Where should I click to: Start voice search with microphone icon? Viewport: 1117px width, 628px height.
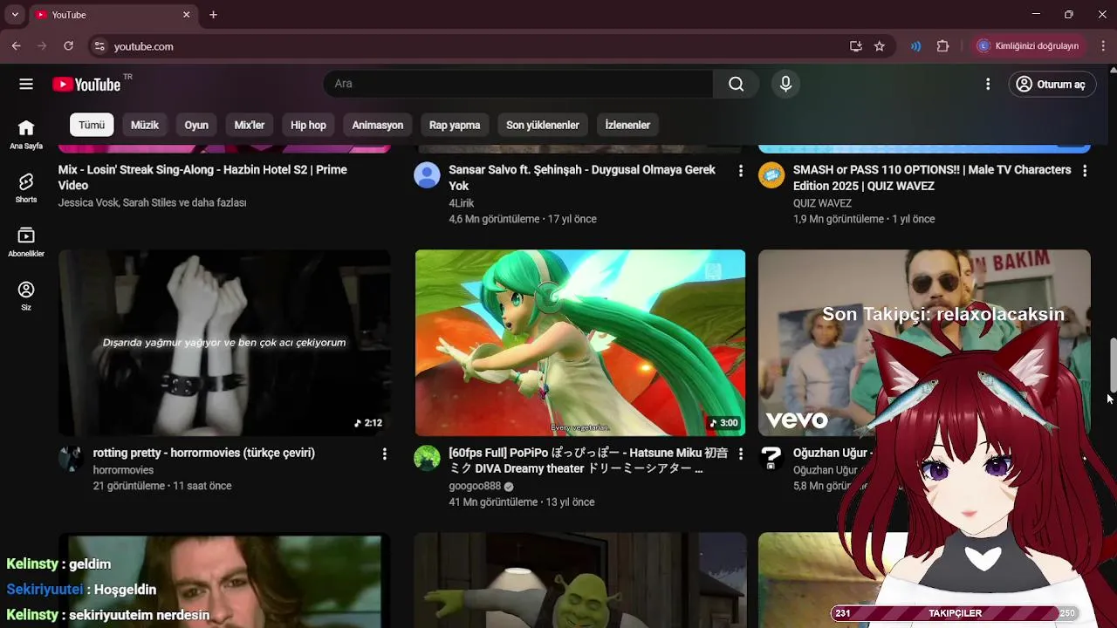pyautogui.click(x=785, y=84)
